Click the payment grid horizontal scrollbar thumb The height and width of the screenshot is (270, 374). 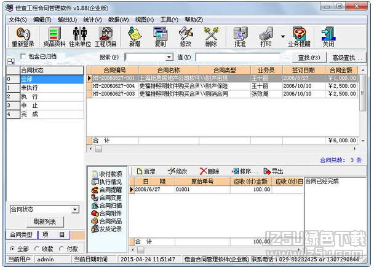(141, 250)
